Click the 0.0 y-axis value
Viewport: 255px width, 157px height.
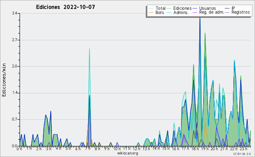[14, 146]
